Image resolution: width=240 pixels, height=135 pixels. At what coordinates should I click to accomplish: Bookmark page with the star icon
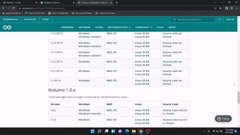(220, 8)
